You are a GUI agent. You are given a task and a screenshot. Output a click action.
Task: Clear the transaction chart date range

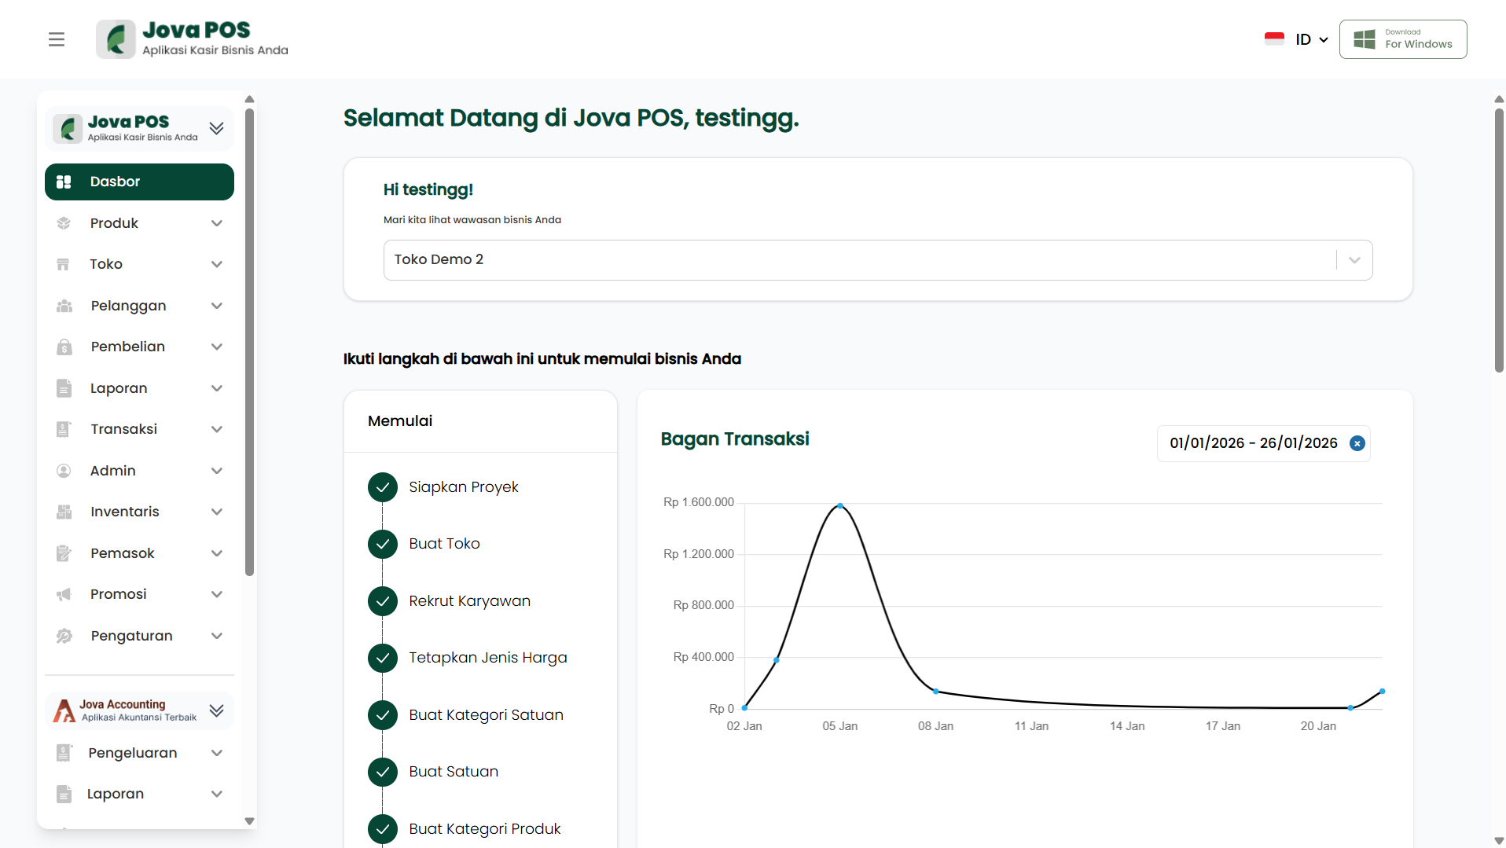1357,443
